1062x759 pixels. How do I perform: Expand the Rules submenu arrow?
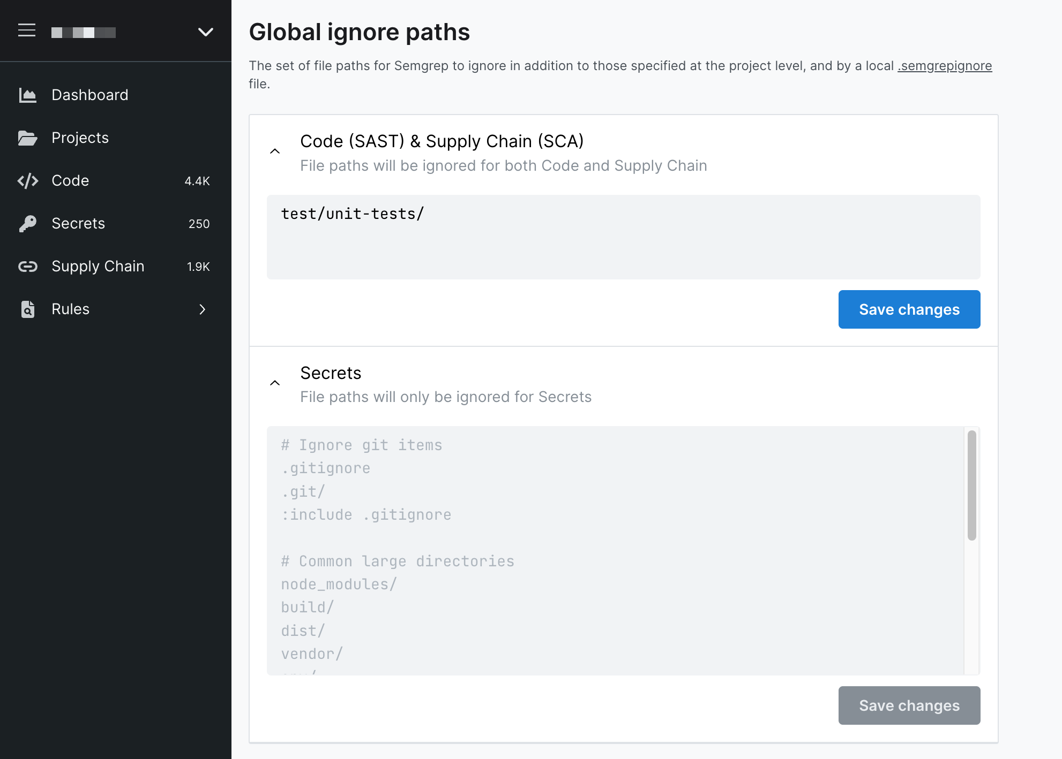pos(203,309)
